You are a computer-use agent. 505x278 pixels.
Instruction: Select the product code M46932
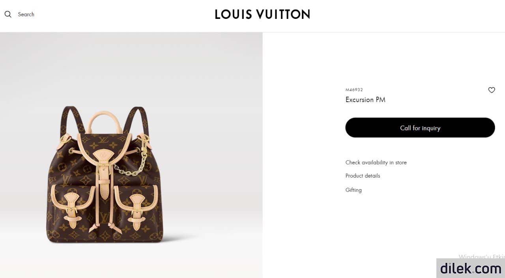click(x=354, y=90)
